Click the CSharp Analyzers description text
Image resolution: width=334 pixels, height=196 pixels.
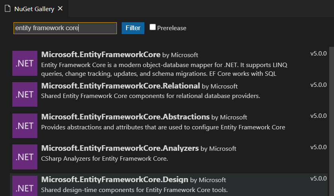(105, 159)
